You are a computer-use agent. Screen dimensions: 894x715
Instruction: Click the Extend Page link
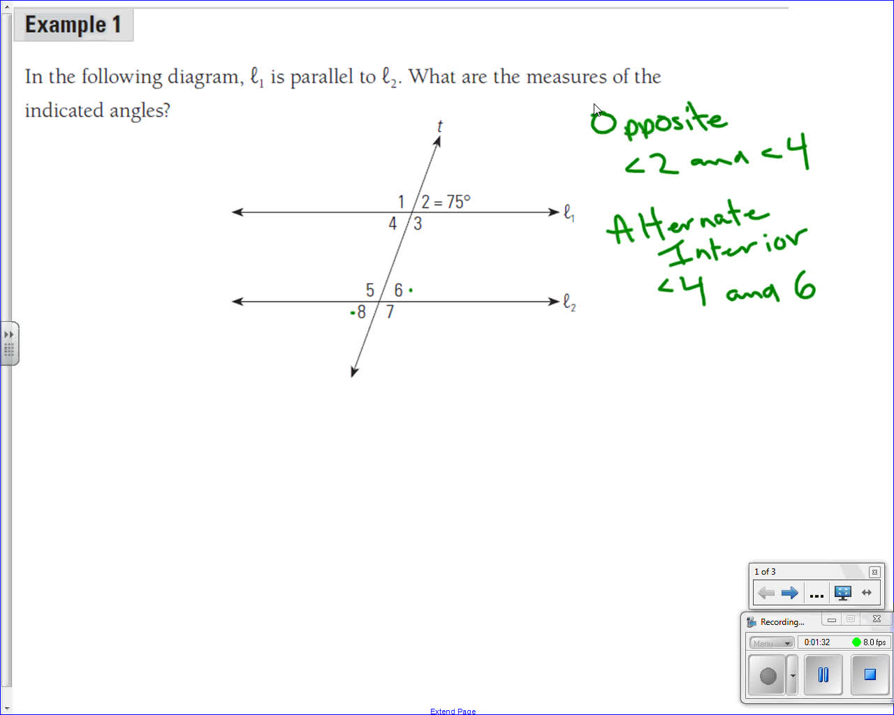click(453, 711)
